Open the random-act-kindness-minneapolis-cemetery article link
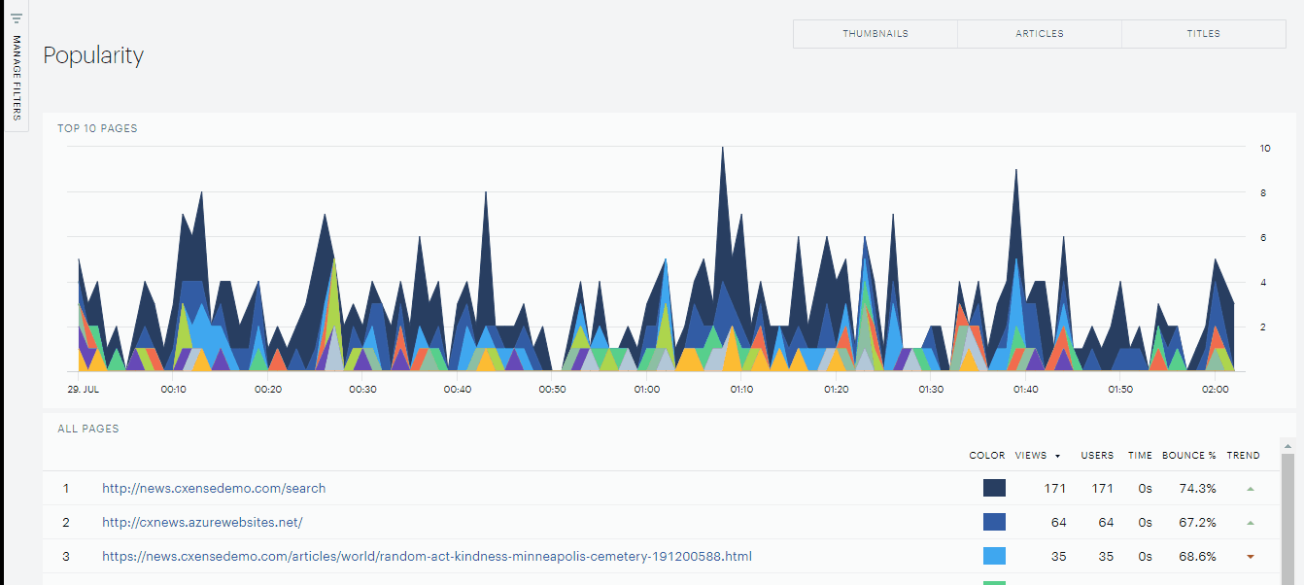 (x=427, y=557)
